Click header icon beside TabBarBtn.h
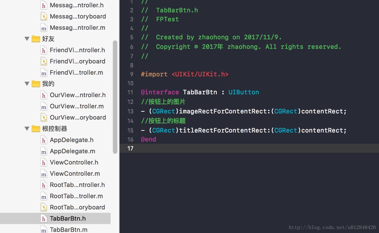This screenshot has width=379, height=233. 44,218
